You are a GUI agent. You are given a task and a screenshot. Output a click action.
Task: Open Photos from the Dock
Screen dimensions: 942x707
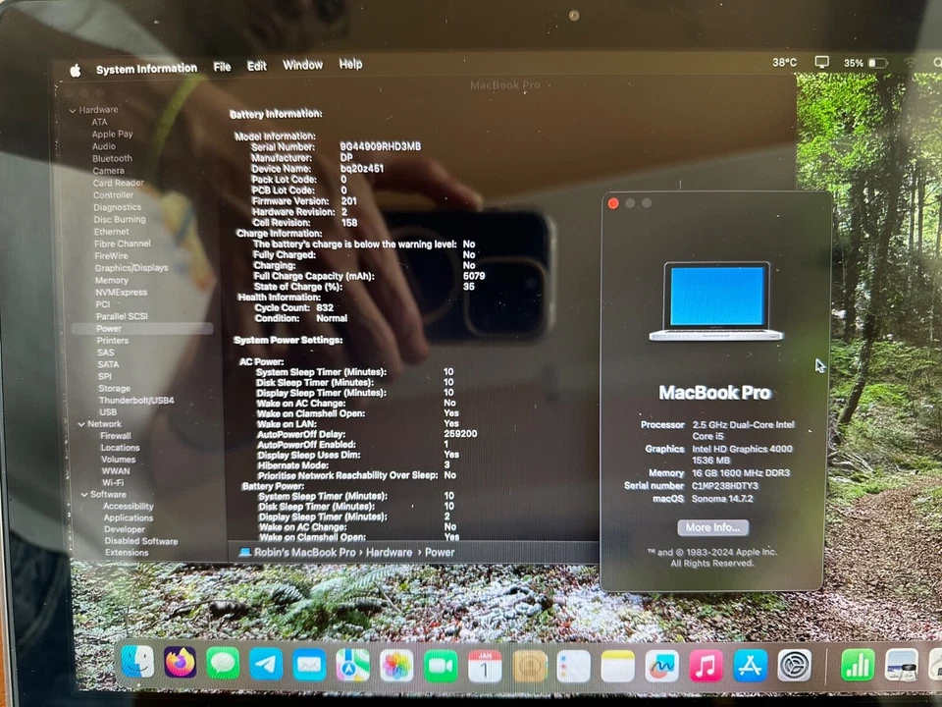[x=396, y=666]
